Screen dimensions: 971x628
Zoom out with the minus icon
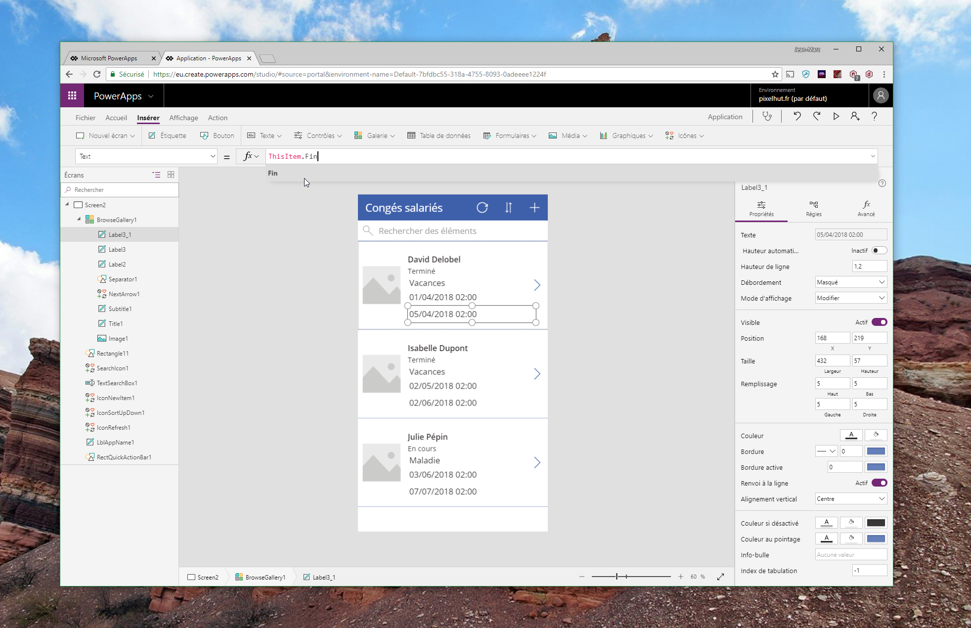[x=582, y=577]
